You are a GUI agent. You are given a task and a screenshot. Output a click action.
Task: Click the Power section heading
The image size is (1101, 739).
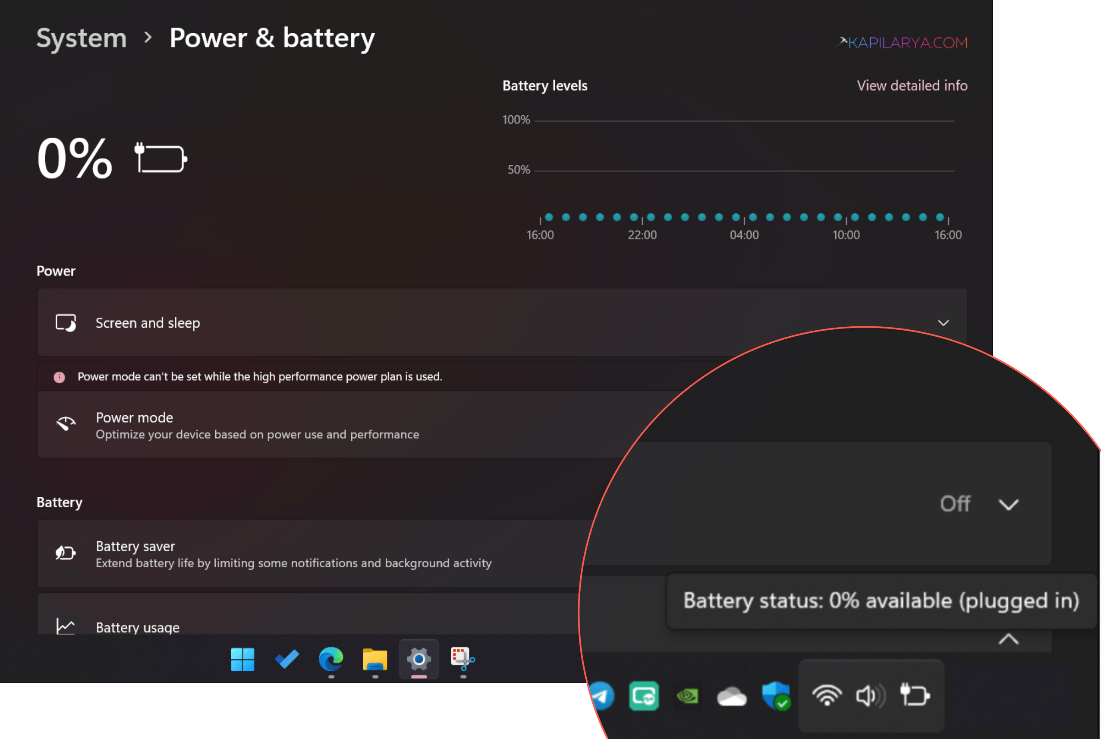(56, 271)
